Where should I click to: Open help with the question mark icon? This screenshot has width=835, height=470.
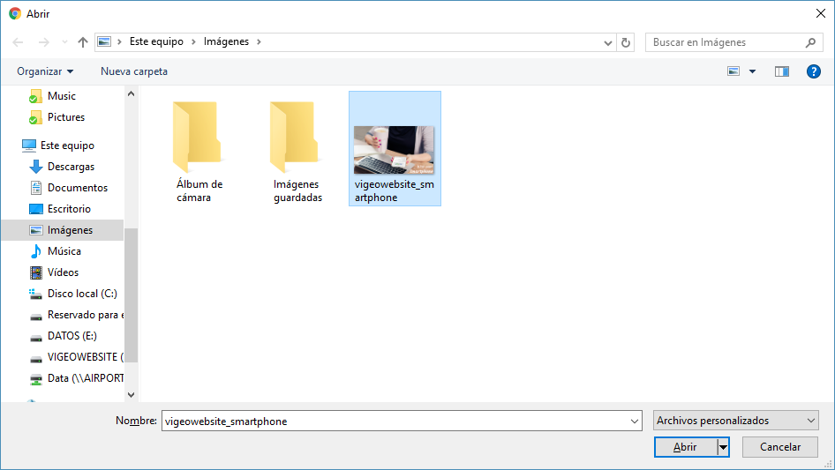pos(813,71)
